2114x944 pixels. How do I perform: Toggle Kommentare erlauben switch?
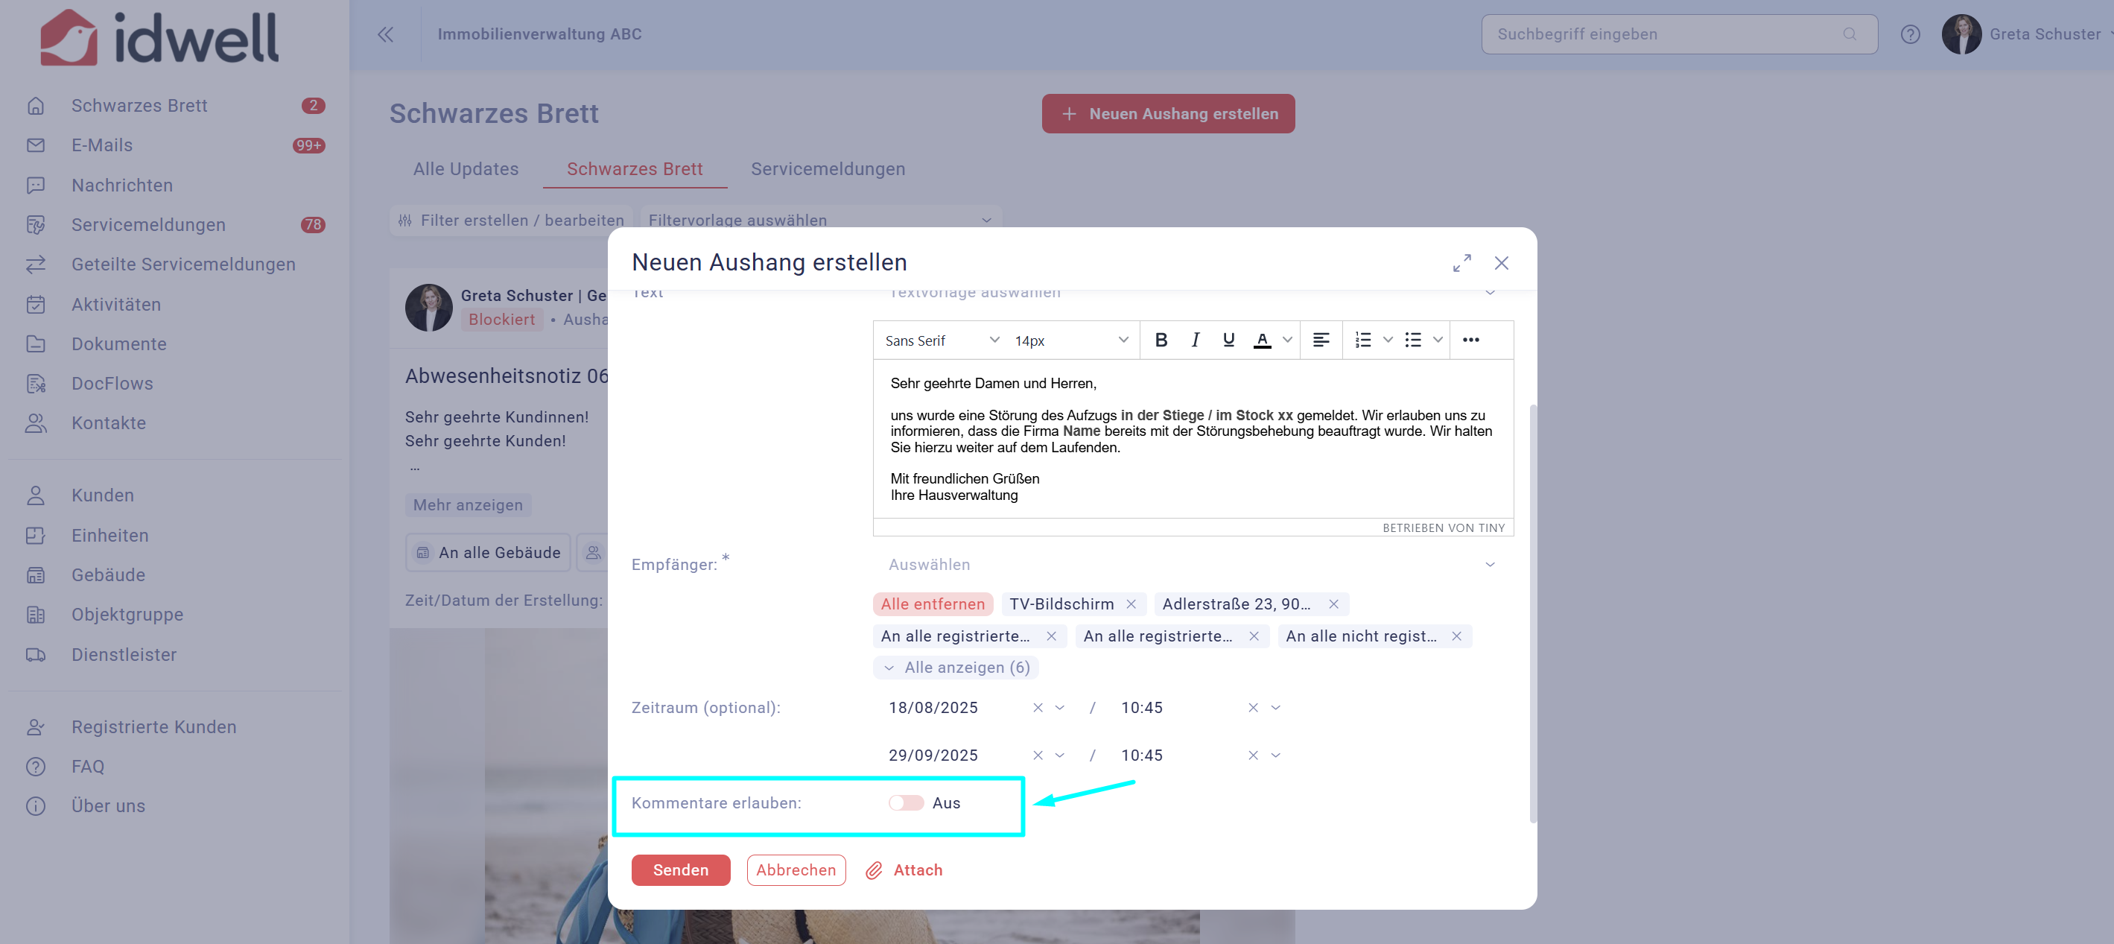[906, 803]
